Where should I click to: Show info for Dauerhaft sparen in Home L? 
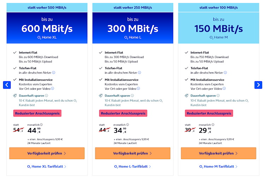(x=132, y=95)
